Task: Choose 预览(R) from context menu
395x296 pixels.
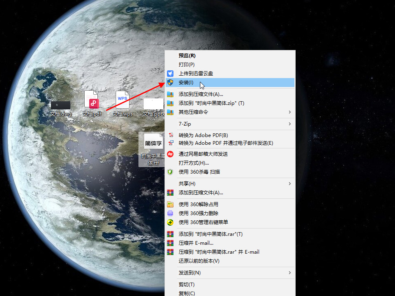Action: [187, 56]
